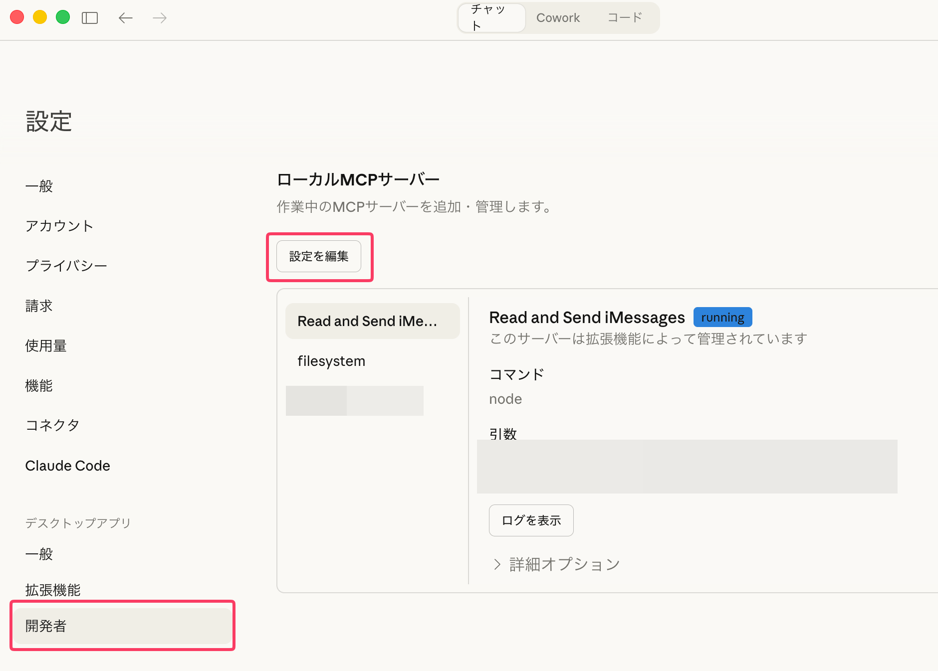Select the filesystem MCP server
The width and height of the screenshot is (938, 671).
331,361
